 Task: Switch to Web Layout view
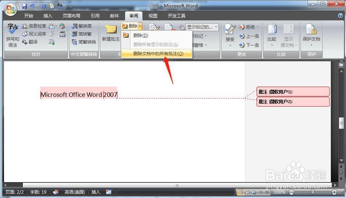[x=254, y=193]
